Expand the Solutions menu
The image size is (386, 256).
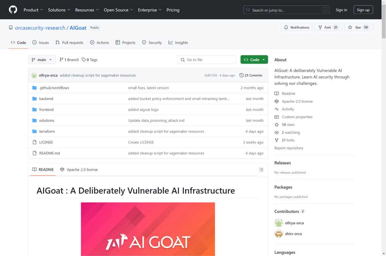[x=59, y=10]
